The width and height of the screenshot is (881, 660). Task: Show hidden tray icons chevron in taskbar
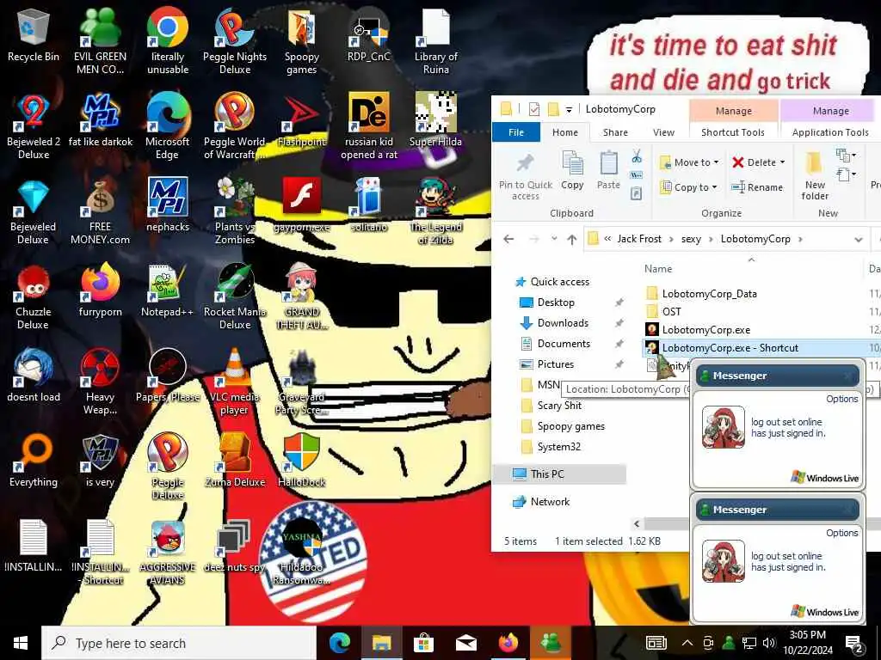[x=687, y=643]
